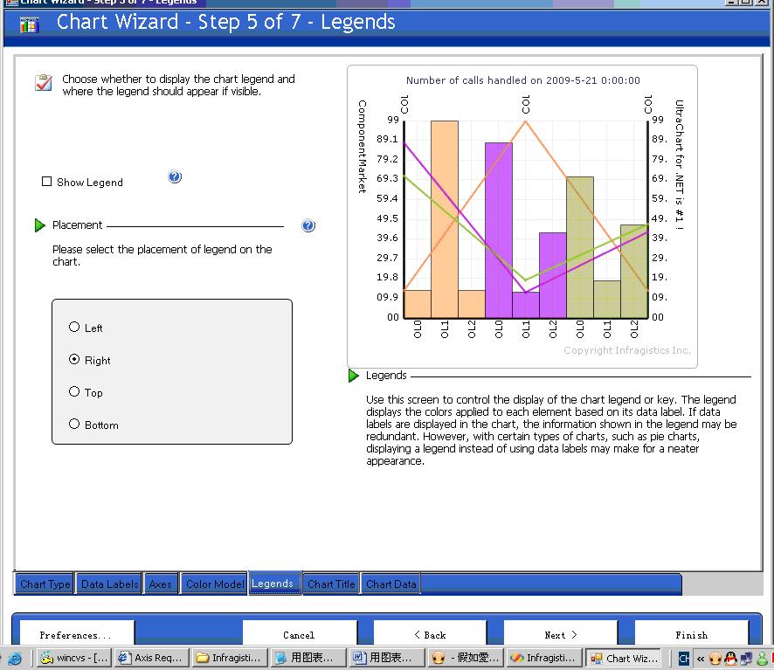Click the Internet Explorer quick launch icon

(x=14, y=658)
